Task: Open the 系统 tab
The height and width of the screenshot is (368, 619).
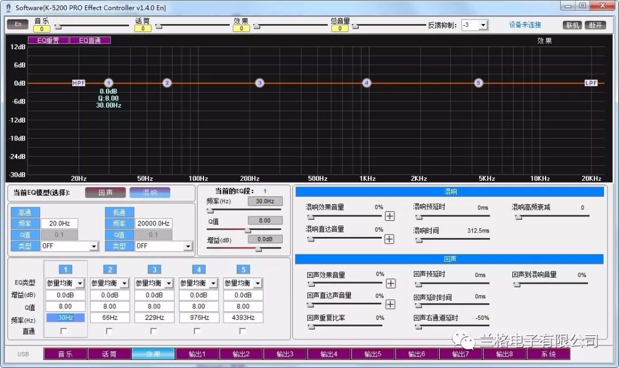Action: click(x=549, y=354)
